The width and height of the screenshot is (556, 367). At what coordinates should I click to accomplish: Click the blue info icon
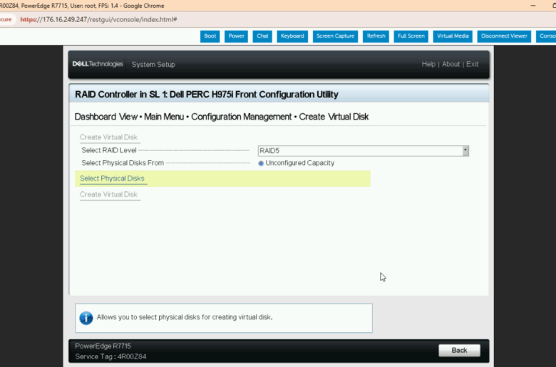pyautogui.click(x=86, y=318)
